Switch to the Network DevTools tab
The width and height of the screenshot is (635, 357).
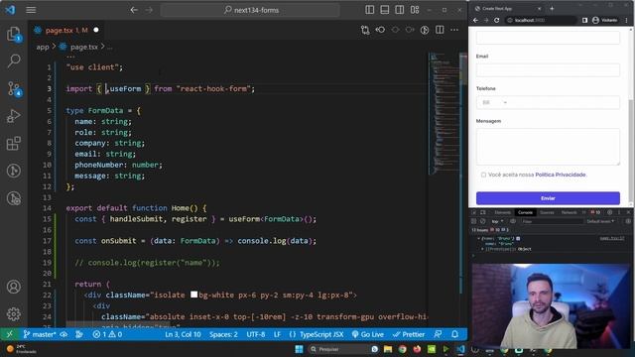click(x=569, y=212)
